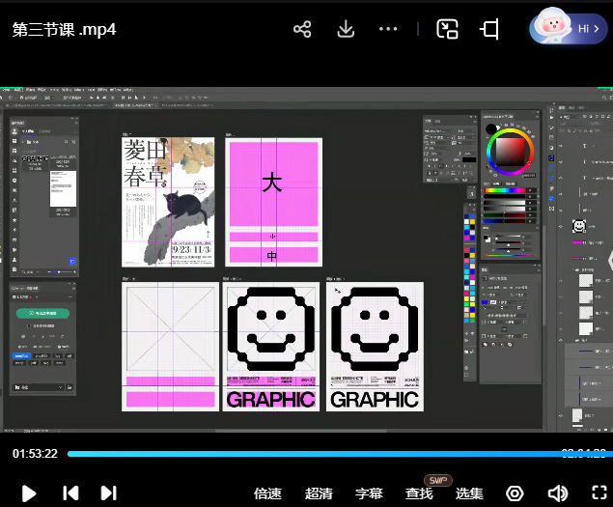Mute the video volume

pyautogui.click(x=557, y=493)
